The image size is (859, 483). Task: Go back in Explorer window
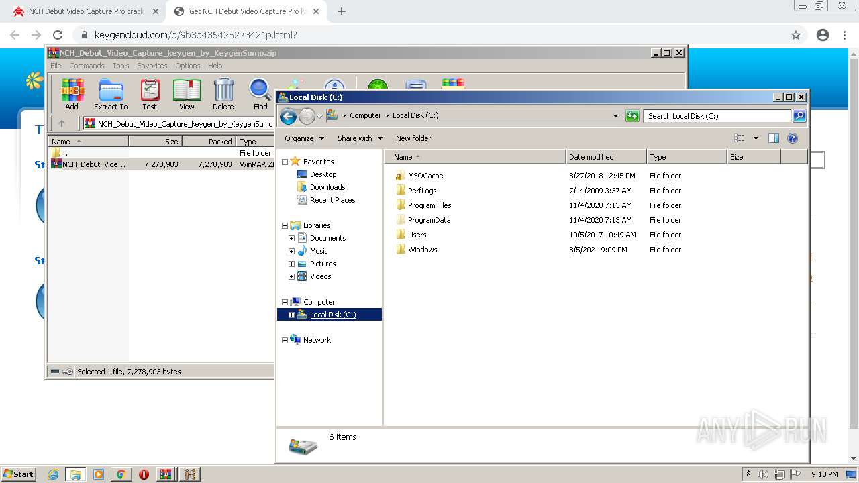click(x=288, y=117)
